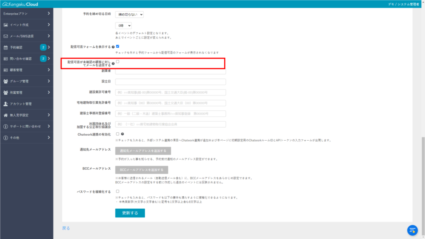The width and height of the screenshot is (425, 239).
Task: Click デモ / システム管理者 account label
Action: (x=403, y=4)
